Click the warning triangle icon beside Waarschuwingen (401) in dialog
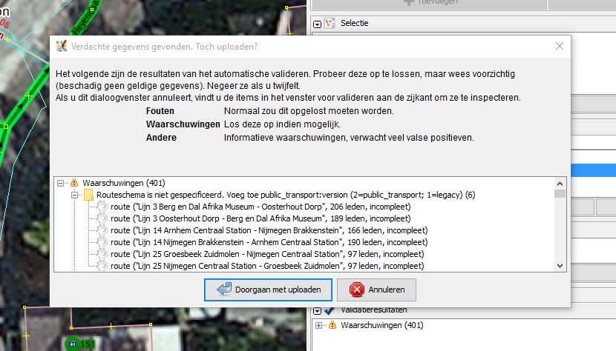This screenshot has width=616, height=351. pyautogui.click(x=74, y=183)
